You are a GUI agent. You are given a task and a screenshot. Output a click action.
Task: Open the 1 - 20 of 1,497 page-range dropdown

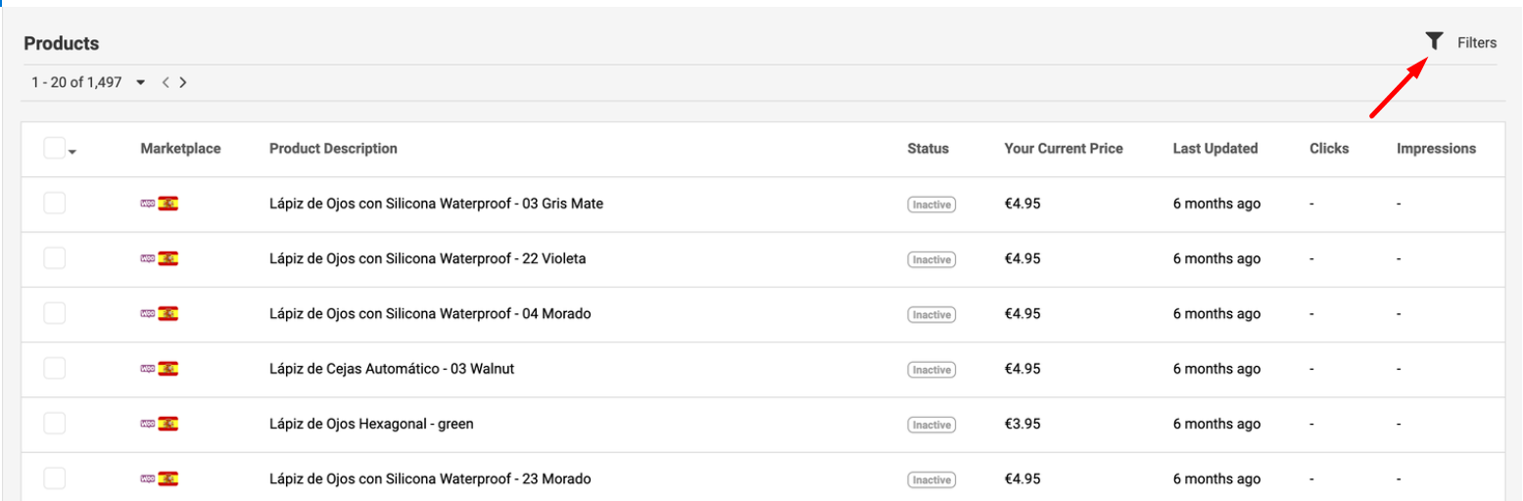pyautogui.click(x=141, y=83)
